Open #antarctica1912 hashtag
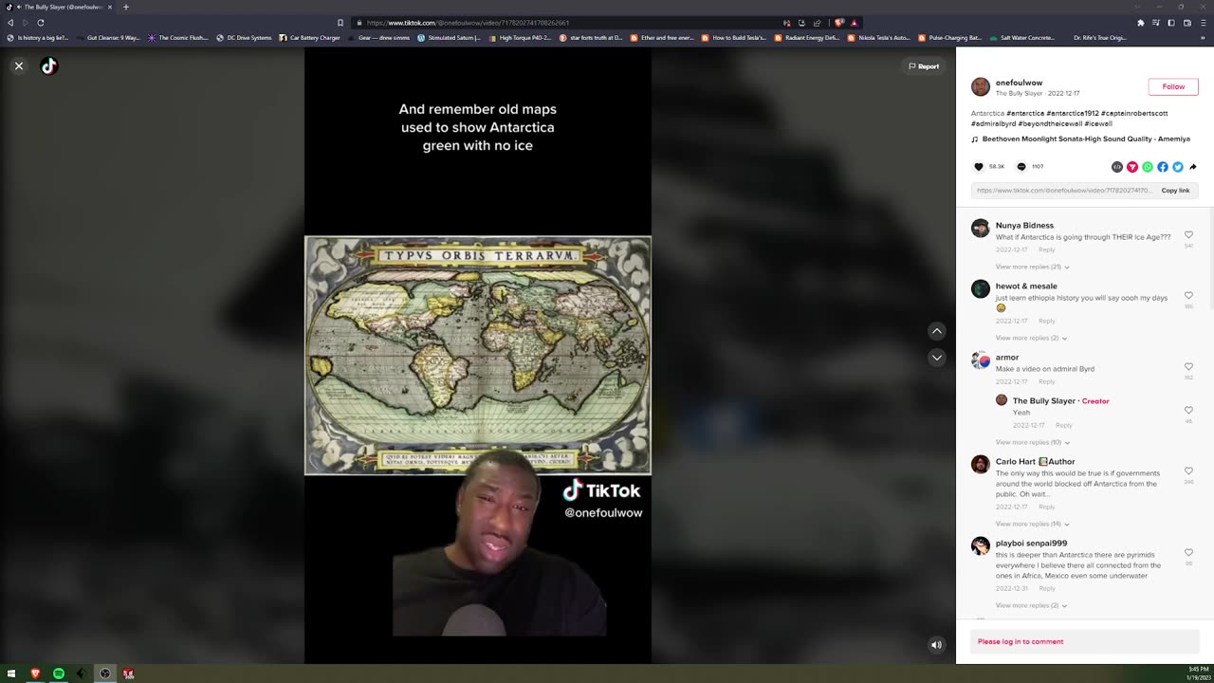This screenshot has width=1214, height=683. tap(1073, 113)
